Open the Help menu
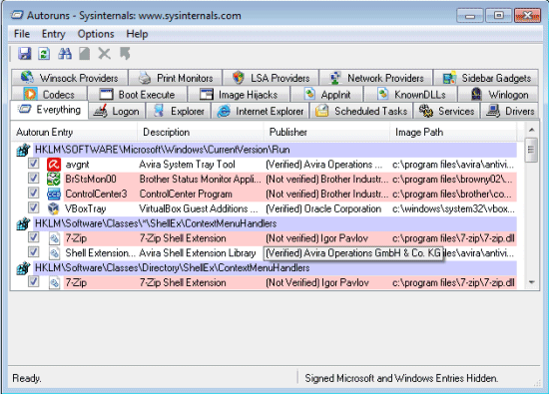The width and height of the screenshot is (549, 394). pos(138,34)
